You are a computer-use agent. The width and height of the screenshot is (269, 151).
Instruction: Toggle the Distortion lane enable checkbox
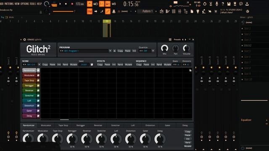(x=38, y=106)
